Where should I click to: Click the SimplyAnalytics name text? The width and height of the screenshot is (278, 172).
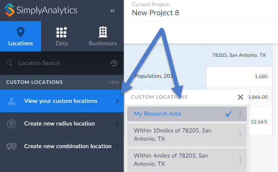coord(47,10)
